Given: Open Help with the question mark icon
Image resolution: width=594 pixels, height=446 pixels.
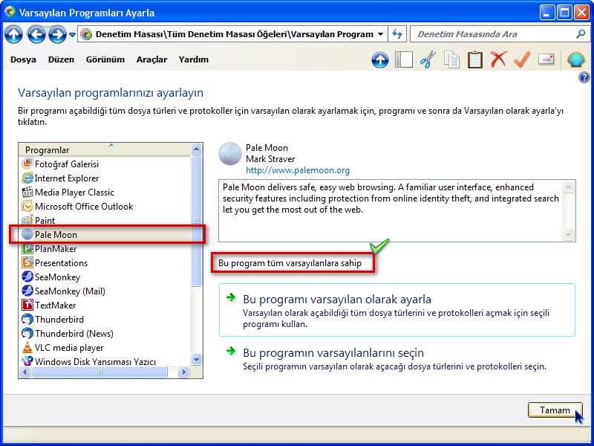Looking at the screenshot, I should pyautogui.click(x=584, y=77).
